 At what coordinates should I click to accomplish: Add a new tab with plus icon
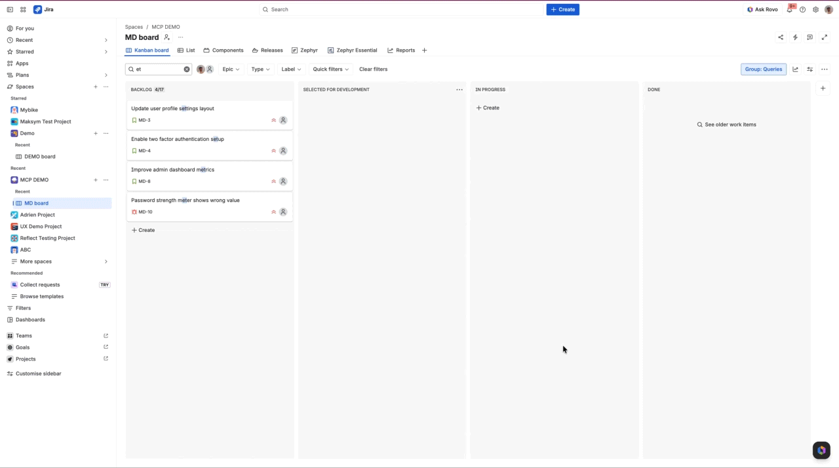tap(424, 50)
